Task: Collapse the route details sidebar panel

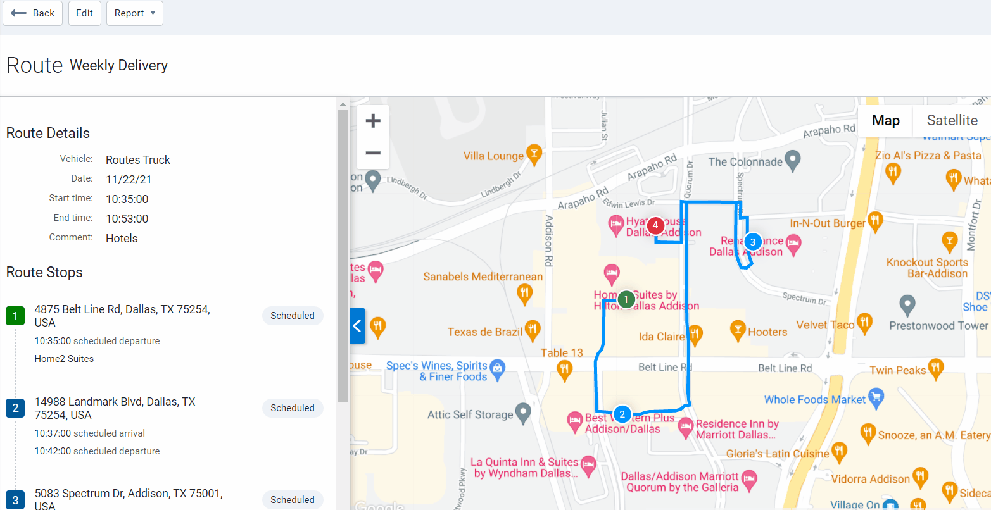Action: click(357, 325)
